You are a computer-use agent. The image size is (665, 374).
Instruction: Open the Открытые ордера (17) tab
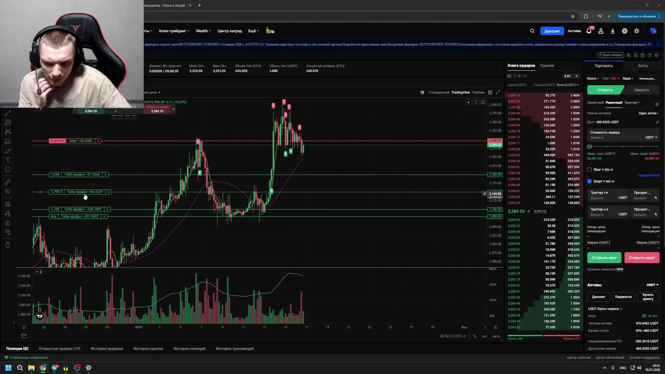tap(59, 349)
